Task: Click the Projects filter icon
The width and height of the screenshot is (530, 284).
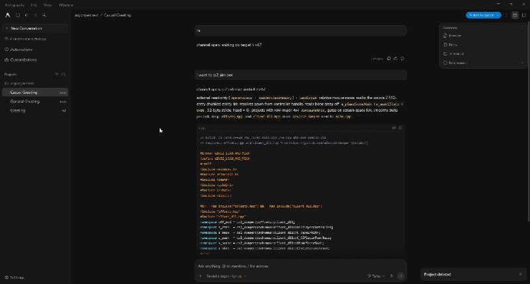Action: [56, 75]
